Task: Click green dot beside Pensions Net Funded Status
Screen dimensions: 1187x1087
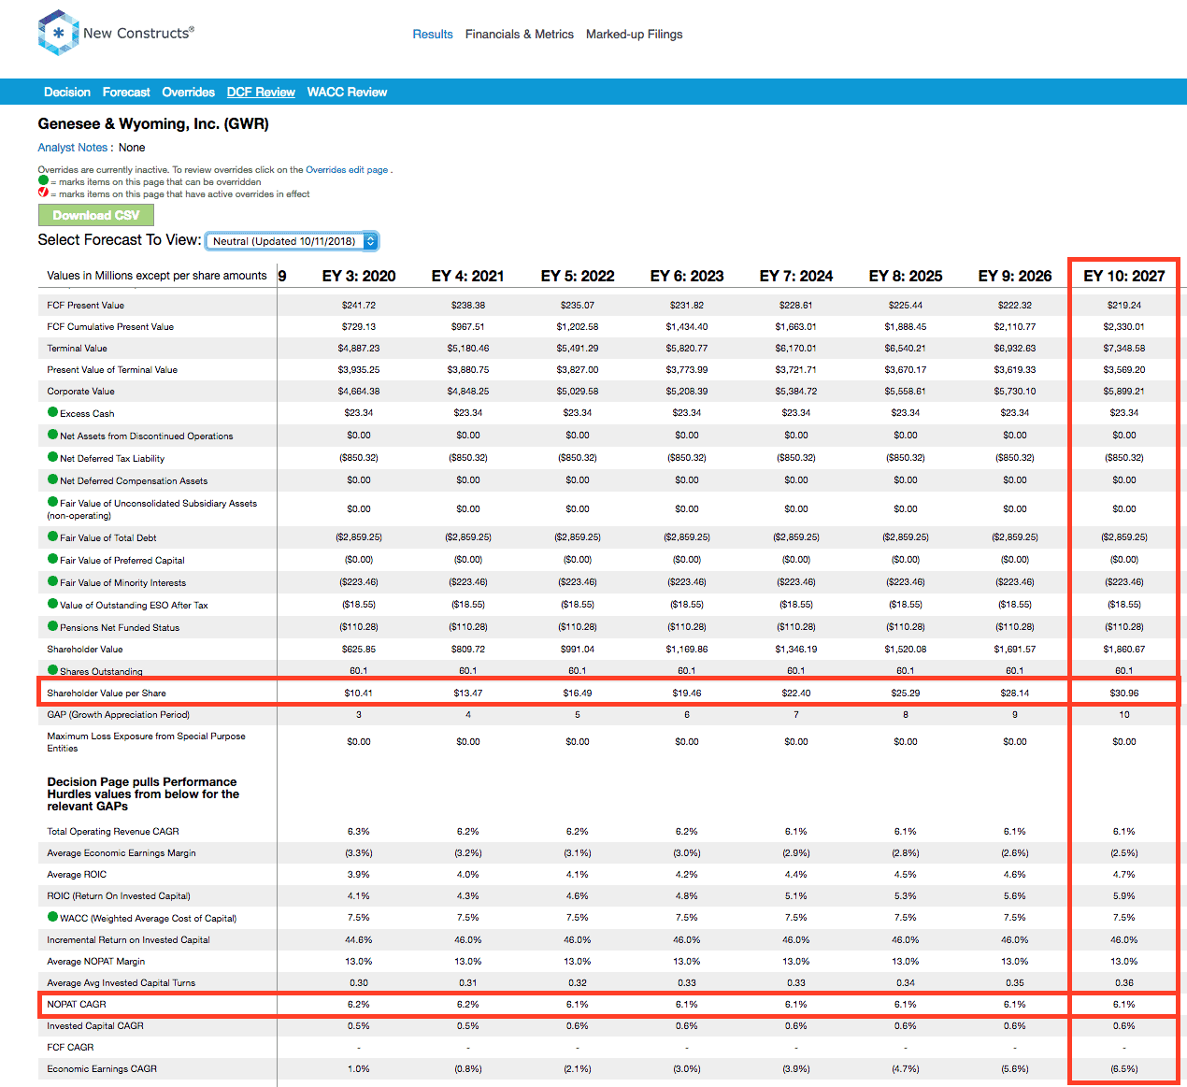Action: pos(53,626)
